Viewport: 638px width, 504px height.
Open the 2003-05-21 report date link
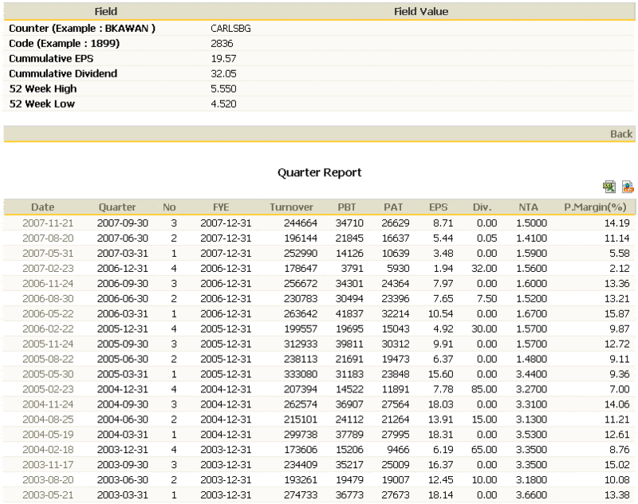coord(48,495)
